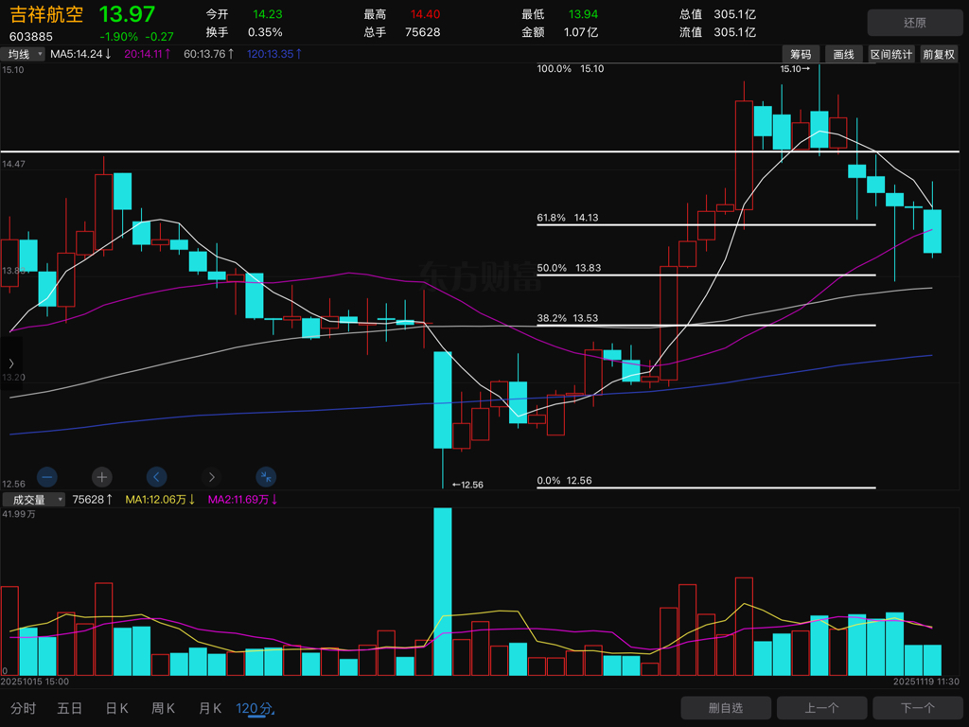Open the 成交量 indicator dropdown
969x727 pixels.
click(x=33, y=500)
